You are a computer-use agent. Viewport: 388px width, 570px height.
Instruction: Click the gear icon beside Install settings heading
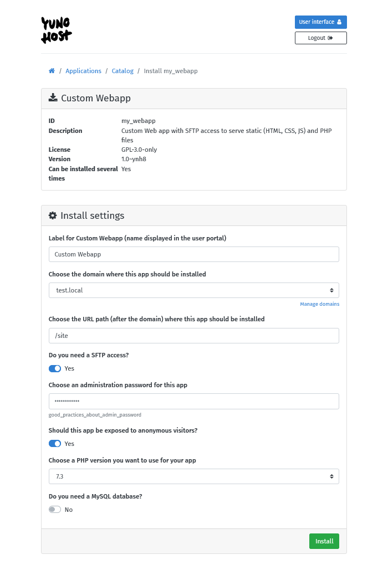53,215
